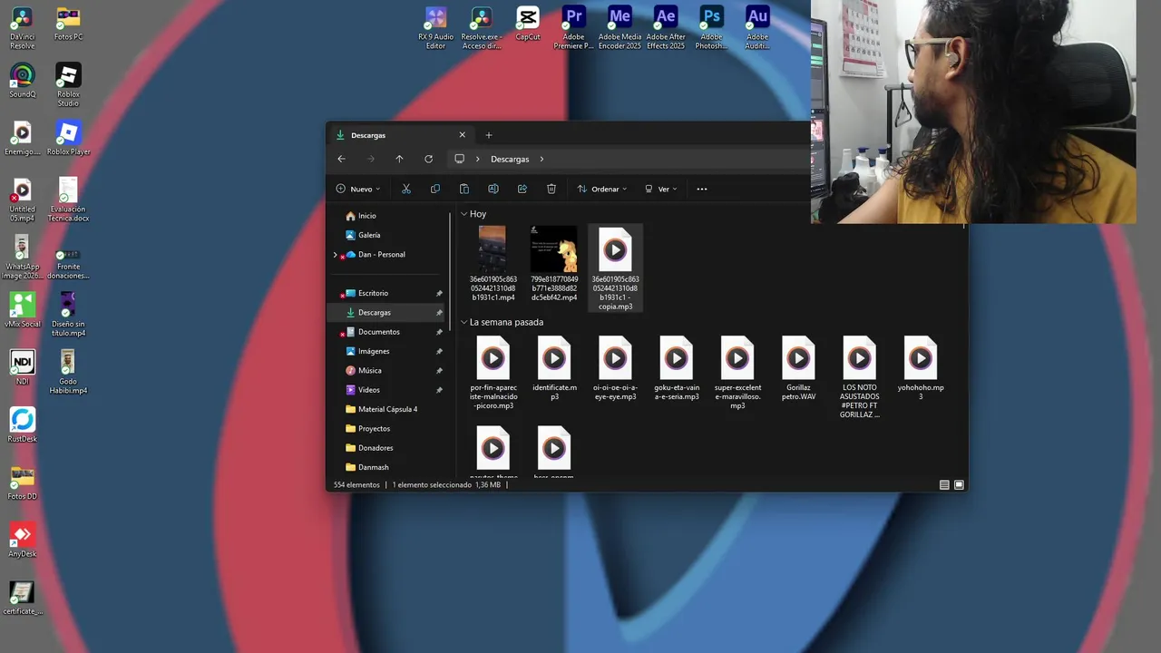Select Adobe Audition desktop icon
1161x653 pixels.
click(x=757, y=28)
